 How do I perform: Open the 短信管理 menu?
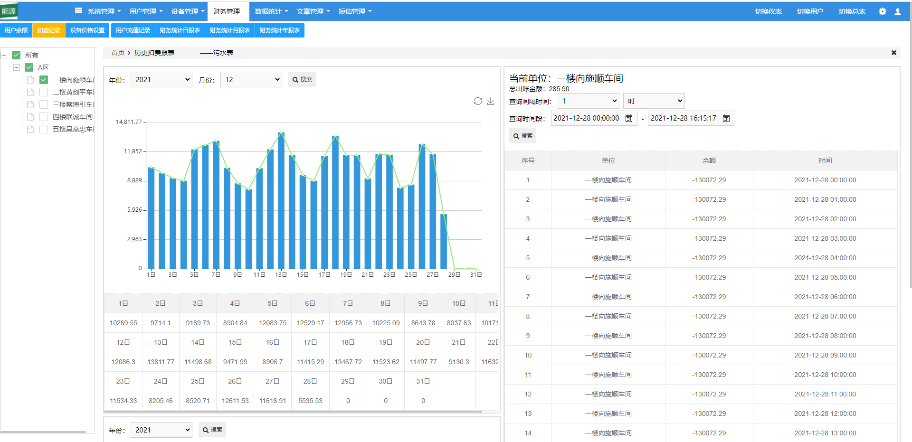355,11
